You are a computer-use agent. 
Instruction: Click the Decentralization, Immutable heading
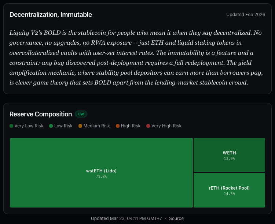tap(51, 15)
